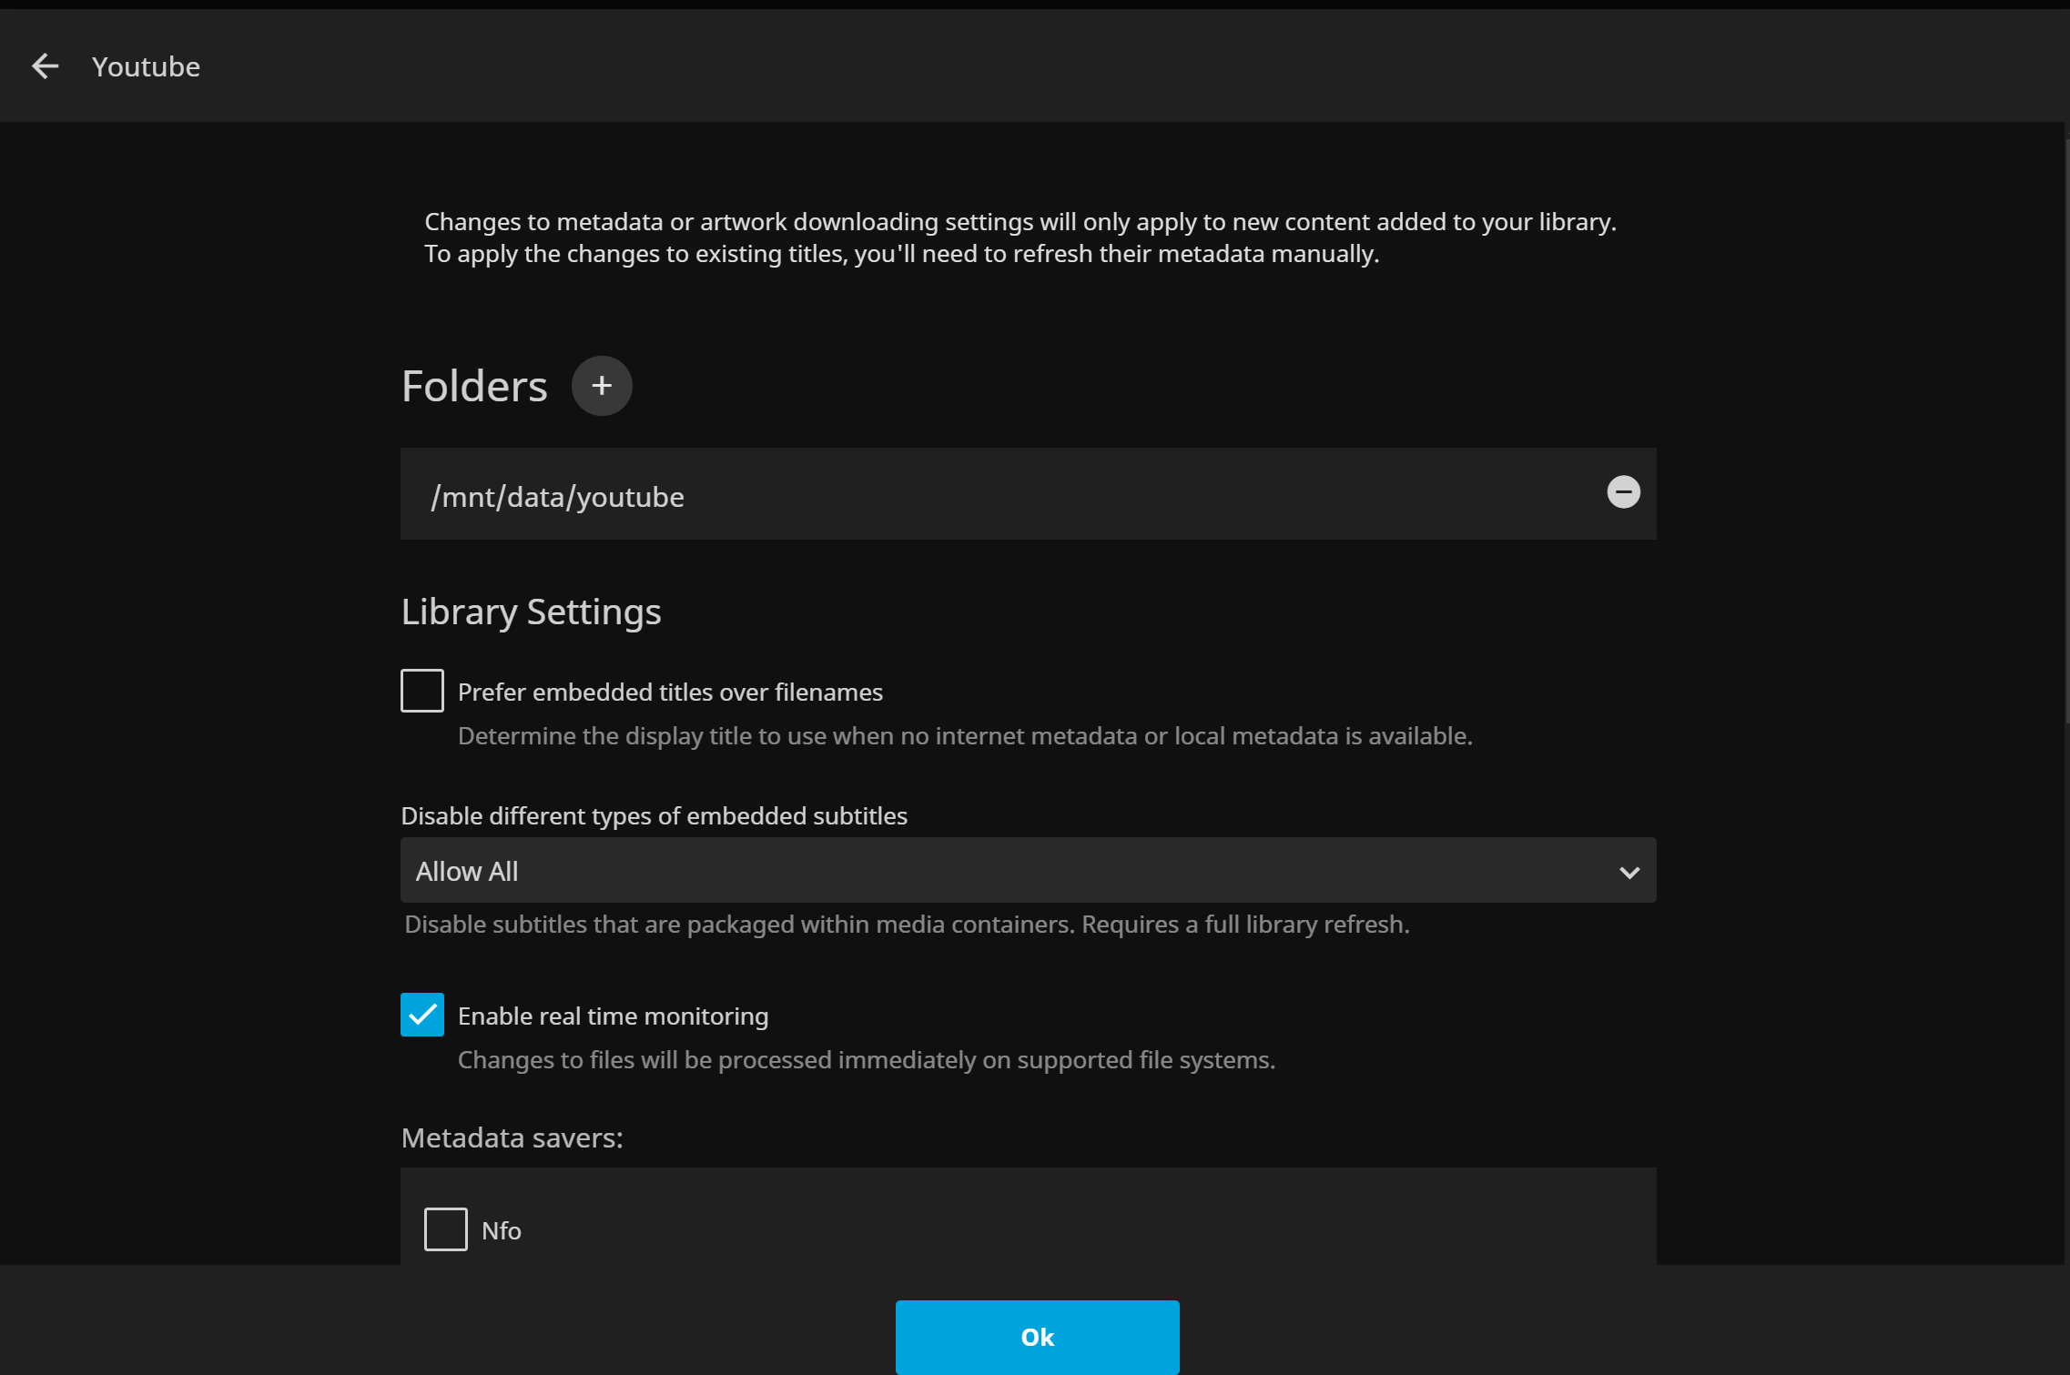Uncheck Enable real time monitoring
This screenshot has height=1375, width=2070.
tap(422, 1015)
